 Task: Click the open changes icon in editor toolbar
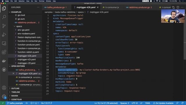(x=174, y=7)
